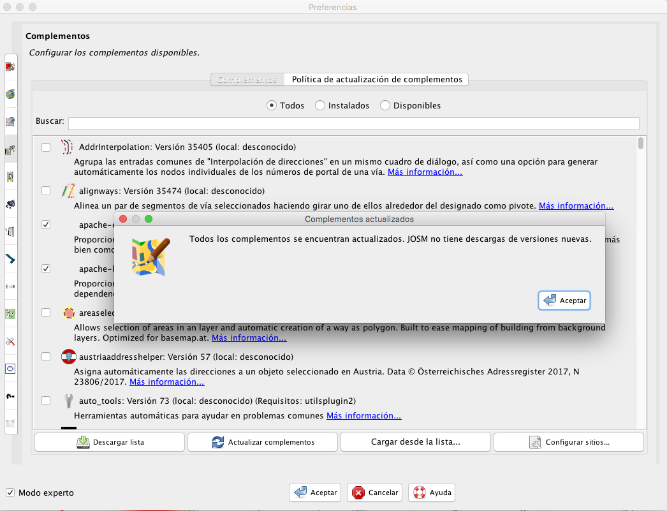Viewport: 667px width, 511px height.
Task: Enable the AddrInterpolation plugin checkbox
Action: 46,147
